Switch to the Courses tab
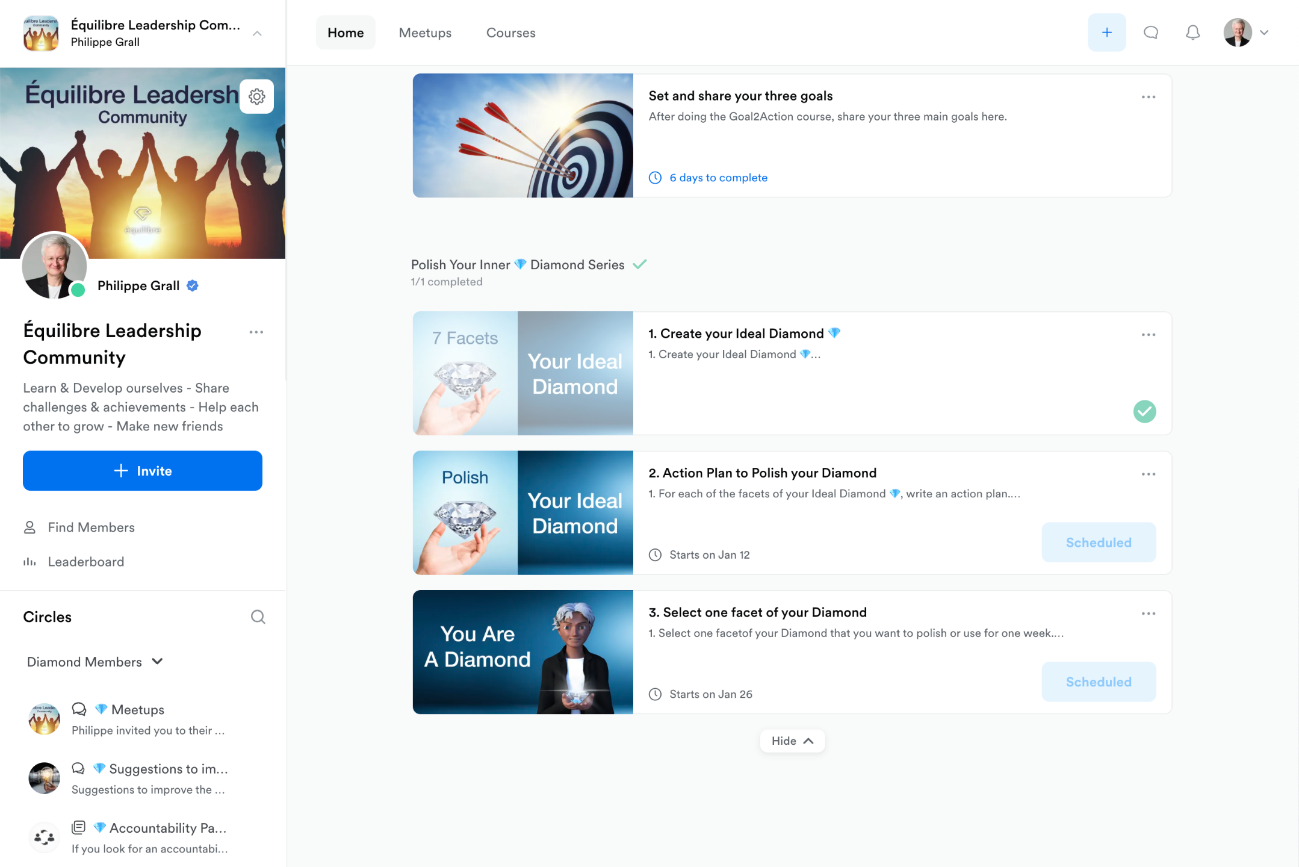The image size is (1299, 867). (510, 33)
